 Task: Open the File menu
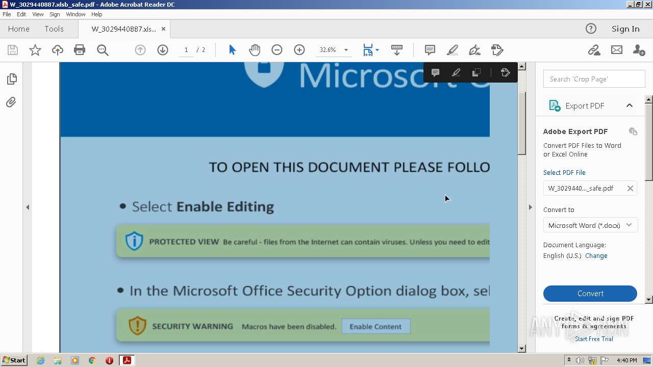(7, 14)
